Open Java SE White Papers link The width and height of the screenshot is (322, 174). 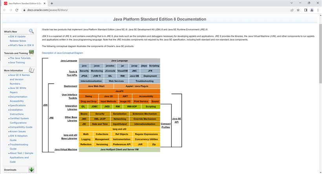(x=18, y=90)
